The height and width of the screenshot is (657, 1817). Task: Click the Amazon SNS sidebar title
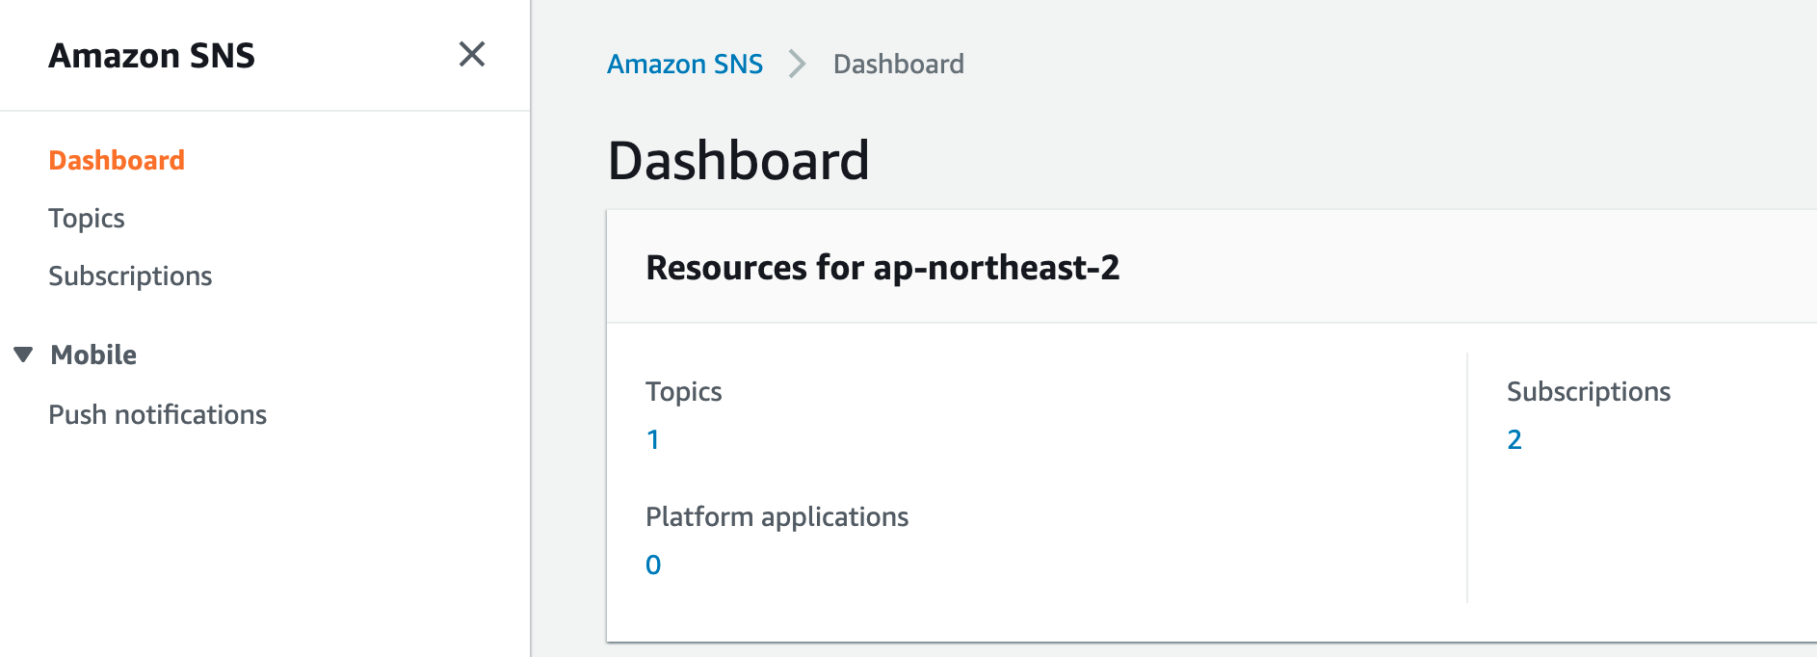(152, 56)
